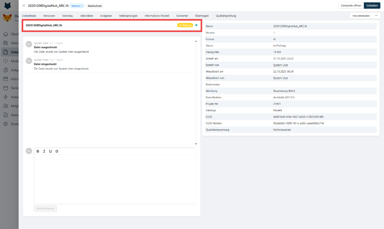Click the 20201208DigitalHub_ARC.ifc file name heading
Screen dimensions: 384x229
(44, 25)
